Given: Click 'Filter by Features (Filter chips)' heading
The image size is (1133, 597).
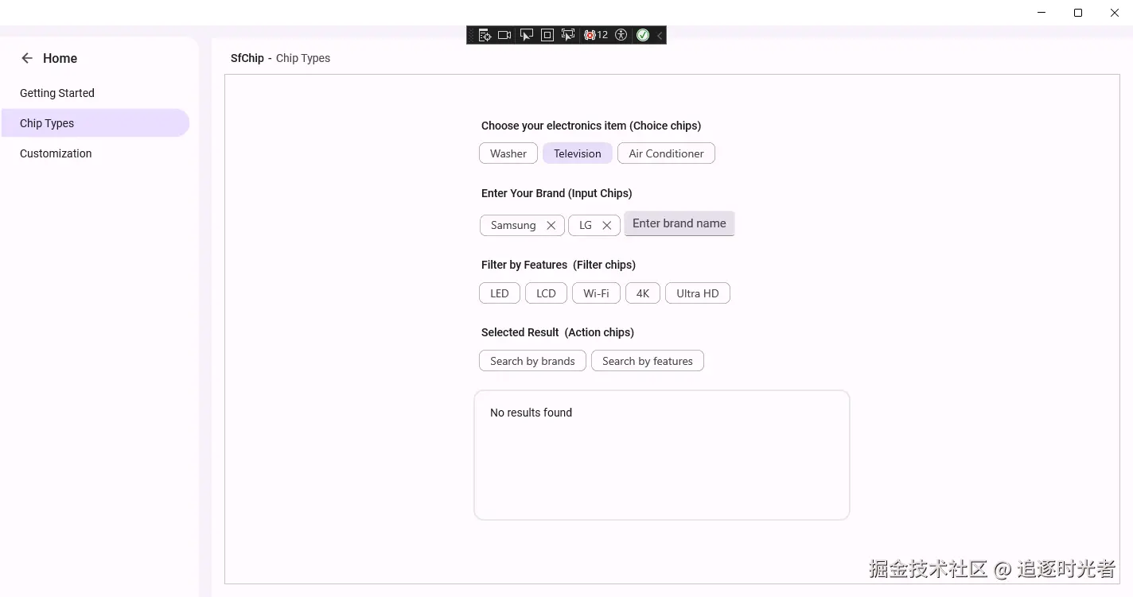Looking at the screenshot, I should [559, 265].
